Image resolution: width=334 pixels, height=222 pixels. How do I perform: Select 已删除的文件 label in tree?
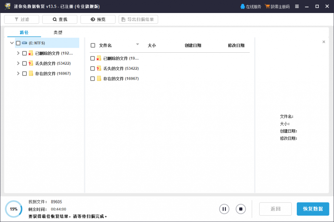point(54,53)
